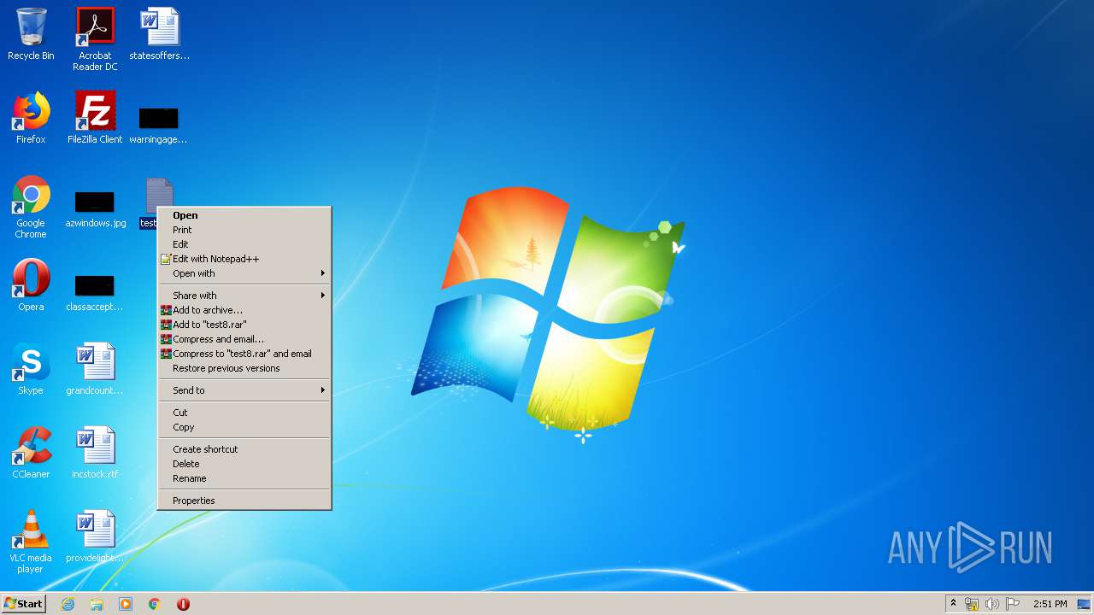The image size is (1094, 615).
Task: Choose Add to archive...
Action: point(244,310)
